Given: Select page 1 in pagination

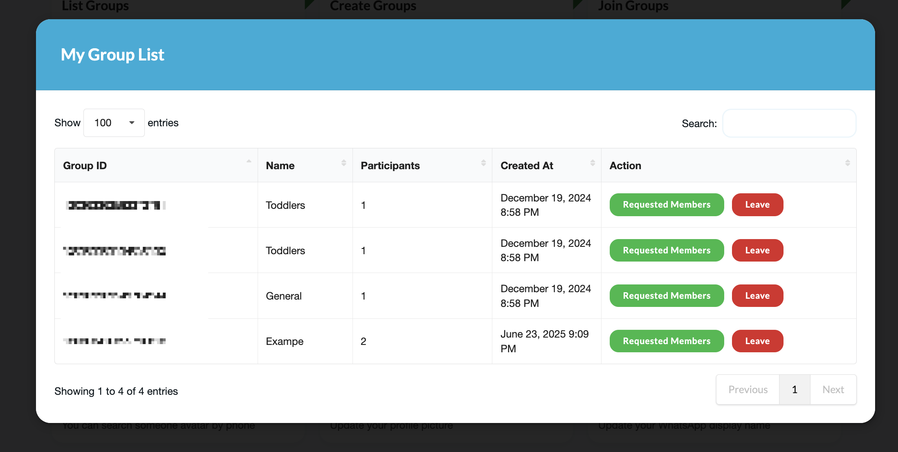Looking at the screenshot, I should click(x=795, y=390).
